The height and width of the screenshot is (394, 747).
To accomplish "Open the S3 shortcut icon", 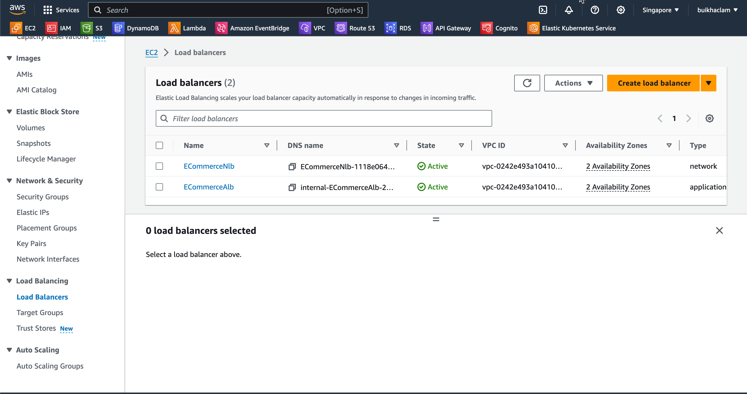I will pyautogui.click(x=86, y=28).
